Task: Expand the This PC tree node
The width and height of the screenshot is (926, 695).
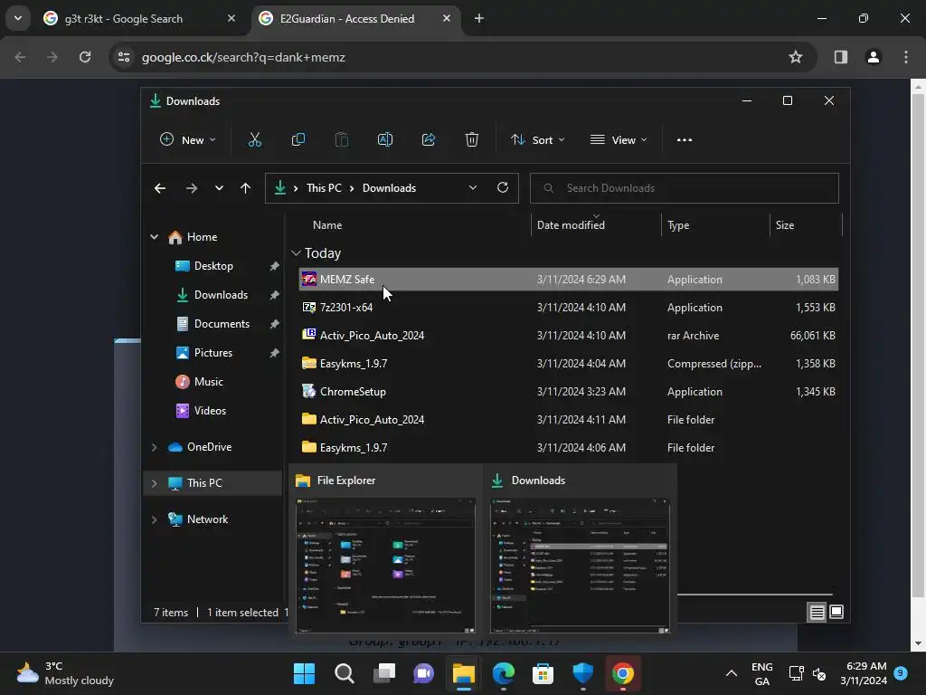Action: (154, 483)
